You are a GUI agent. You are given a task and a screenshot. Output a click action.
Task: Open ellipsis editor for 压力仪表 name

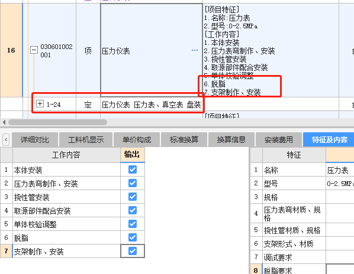tap(195, 50)
